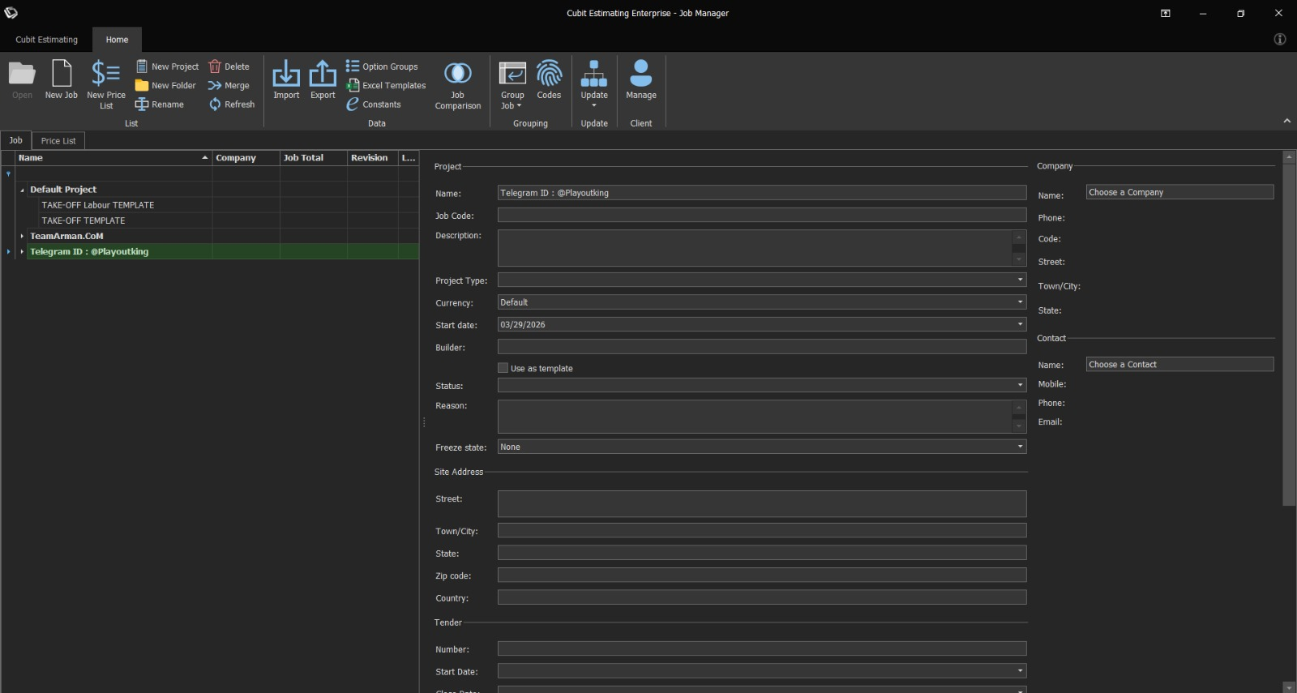
Task: Open the Currency dropdown
Action: point(1020,302)
